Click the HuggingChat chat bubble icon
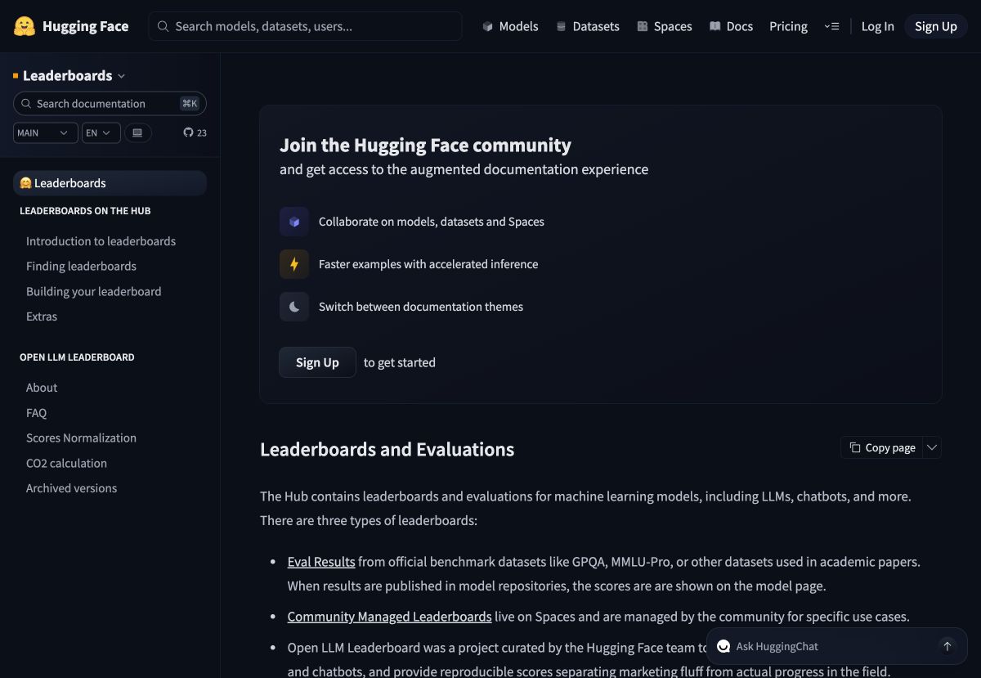981x678 pixels. (x=723, y=646)
